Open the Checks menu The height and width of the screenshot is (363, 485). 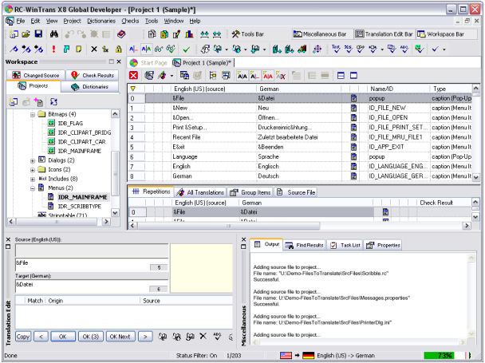click(x=130, y=21)
